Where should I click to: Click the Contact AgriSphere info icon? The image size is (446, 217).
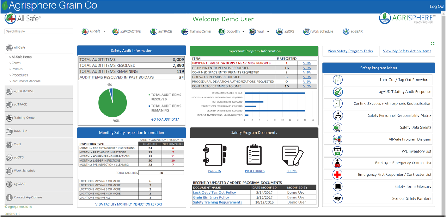9,197
